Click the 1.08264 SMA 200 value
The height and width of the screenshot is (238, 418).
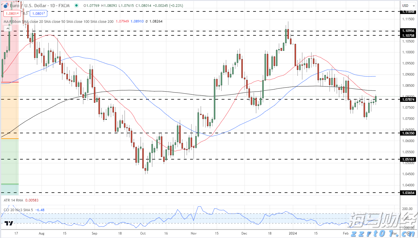click(x=156, y=21)
